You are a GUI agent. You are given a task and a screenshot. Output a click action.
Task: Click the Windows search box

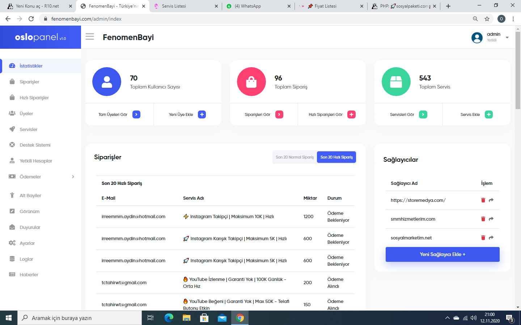pyautogui.click(x=80, y=318)
